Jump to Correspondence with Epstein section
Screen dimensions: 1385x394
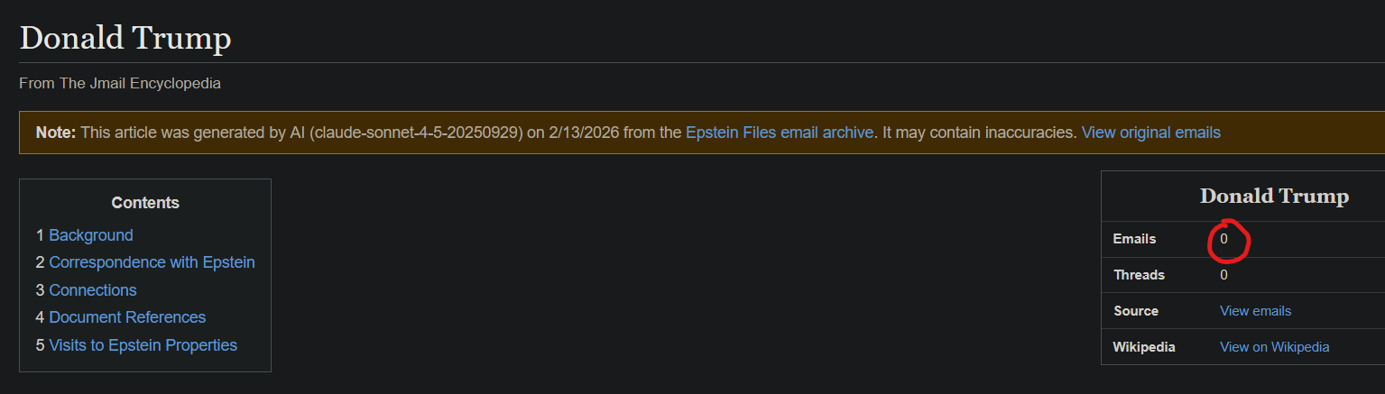tap(152, 262)
